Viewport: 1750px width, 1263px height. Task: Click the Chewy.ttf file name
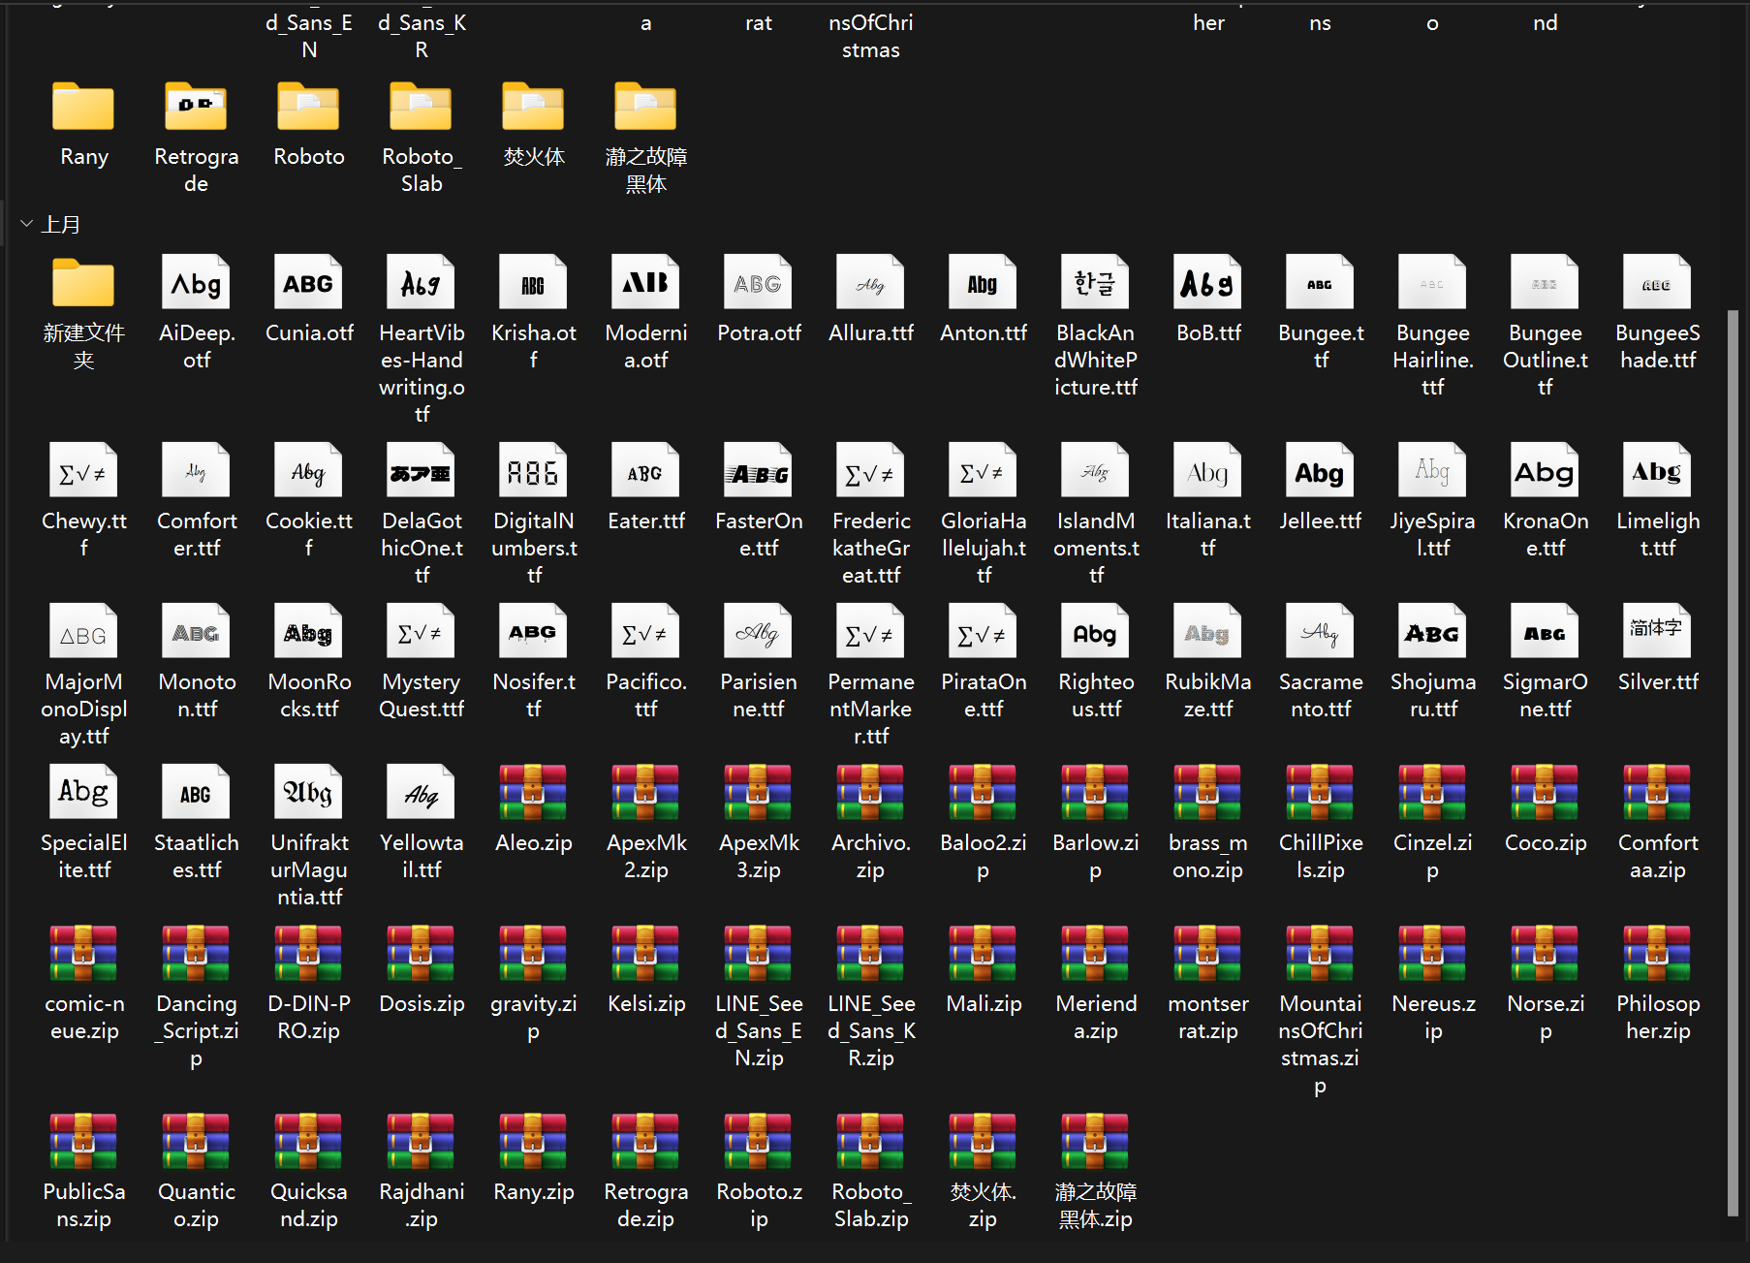click(x=84, y=534)
